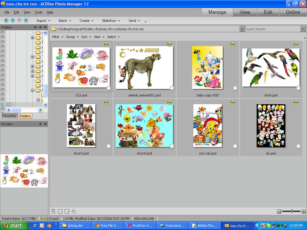Open the Send dropdown

[134, 21]
